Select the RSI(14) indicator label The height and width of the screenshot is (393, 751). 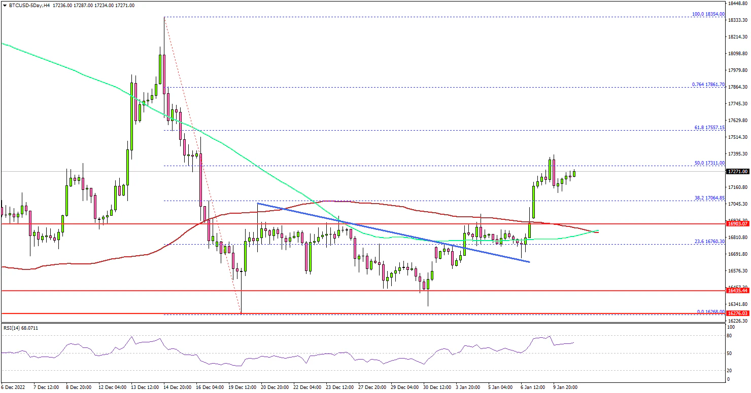[x=20, y=328]
